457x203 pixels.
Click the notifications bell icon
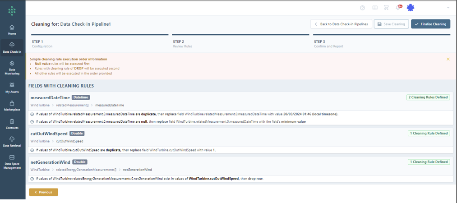click(398, 8)
